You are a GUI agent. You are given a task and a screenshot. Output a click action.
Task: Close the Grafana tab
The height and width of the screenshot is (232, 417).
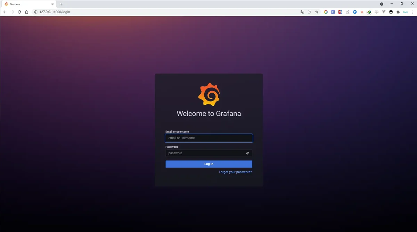pyautogui.click(x=52, y=4)
